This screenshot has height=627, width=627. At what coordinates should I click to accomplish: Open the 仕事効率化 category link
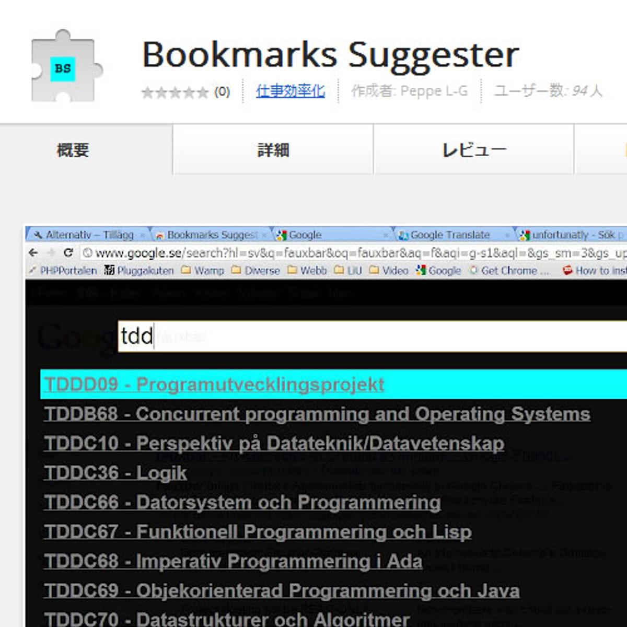pos(290,91)
